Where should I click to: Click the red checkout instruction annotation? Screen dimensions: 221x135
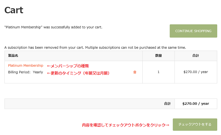(126, 125)
